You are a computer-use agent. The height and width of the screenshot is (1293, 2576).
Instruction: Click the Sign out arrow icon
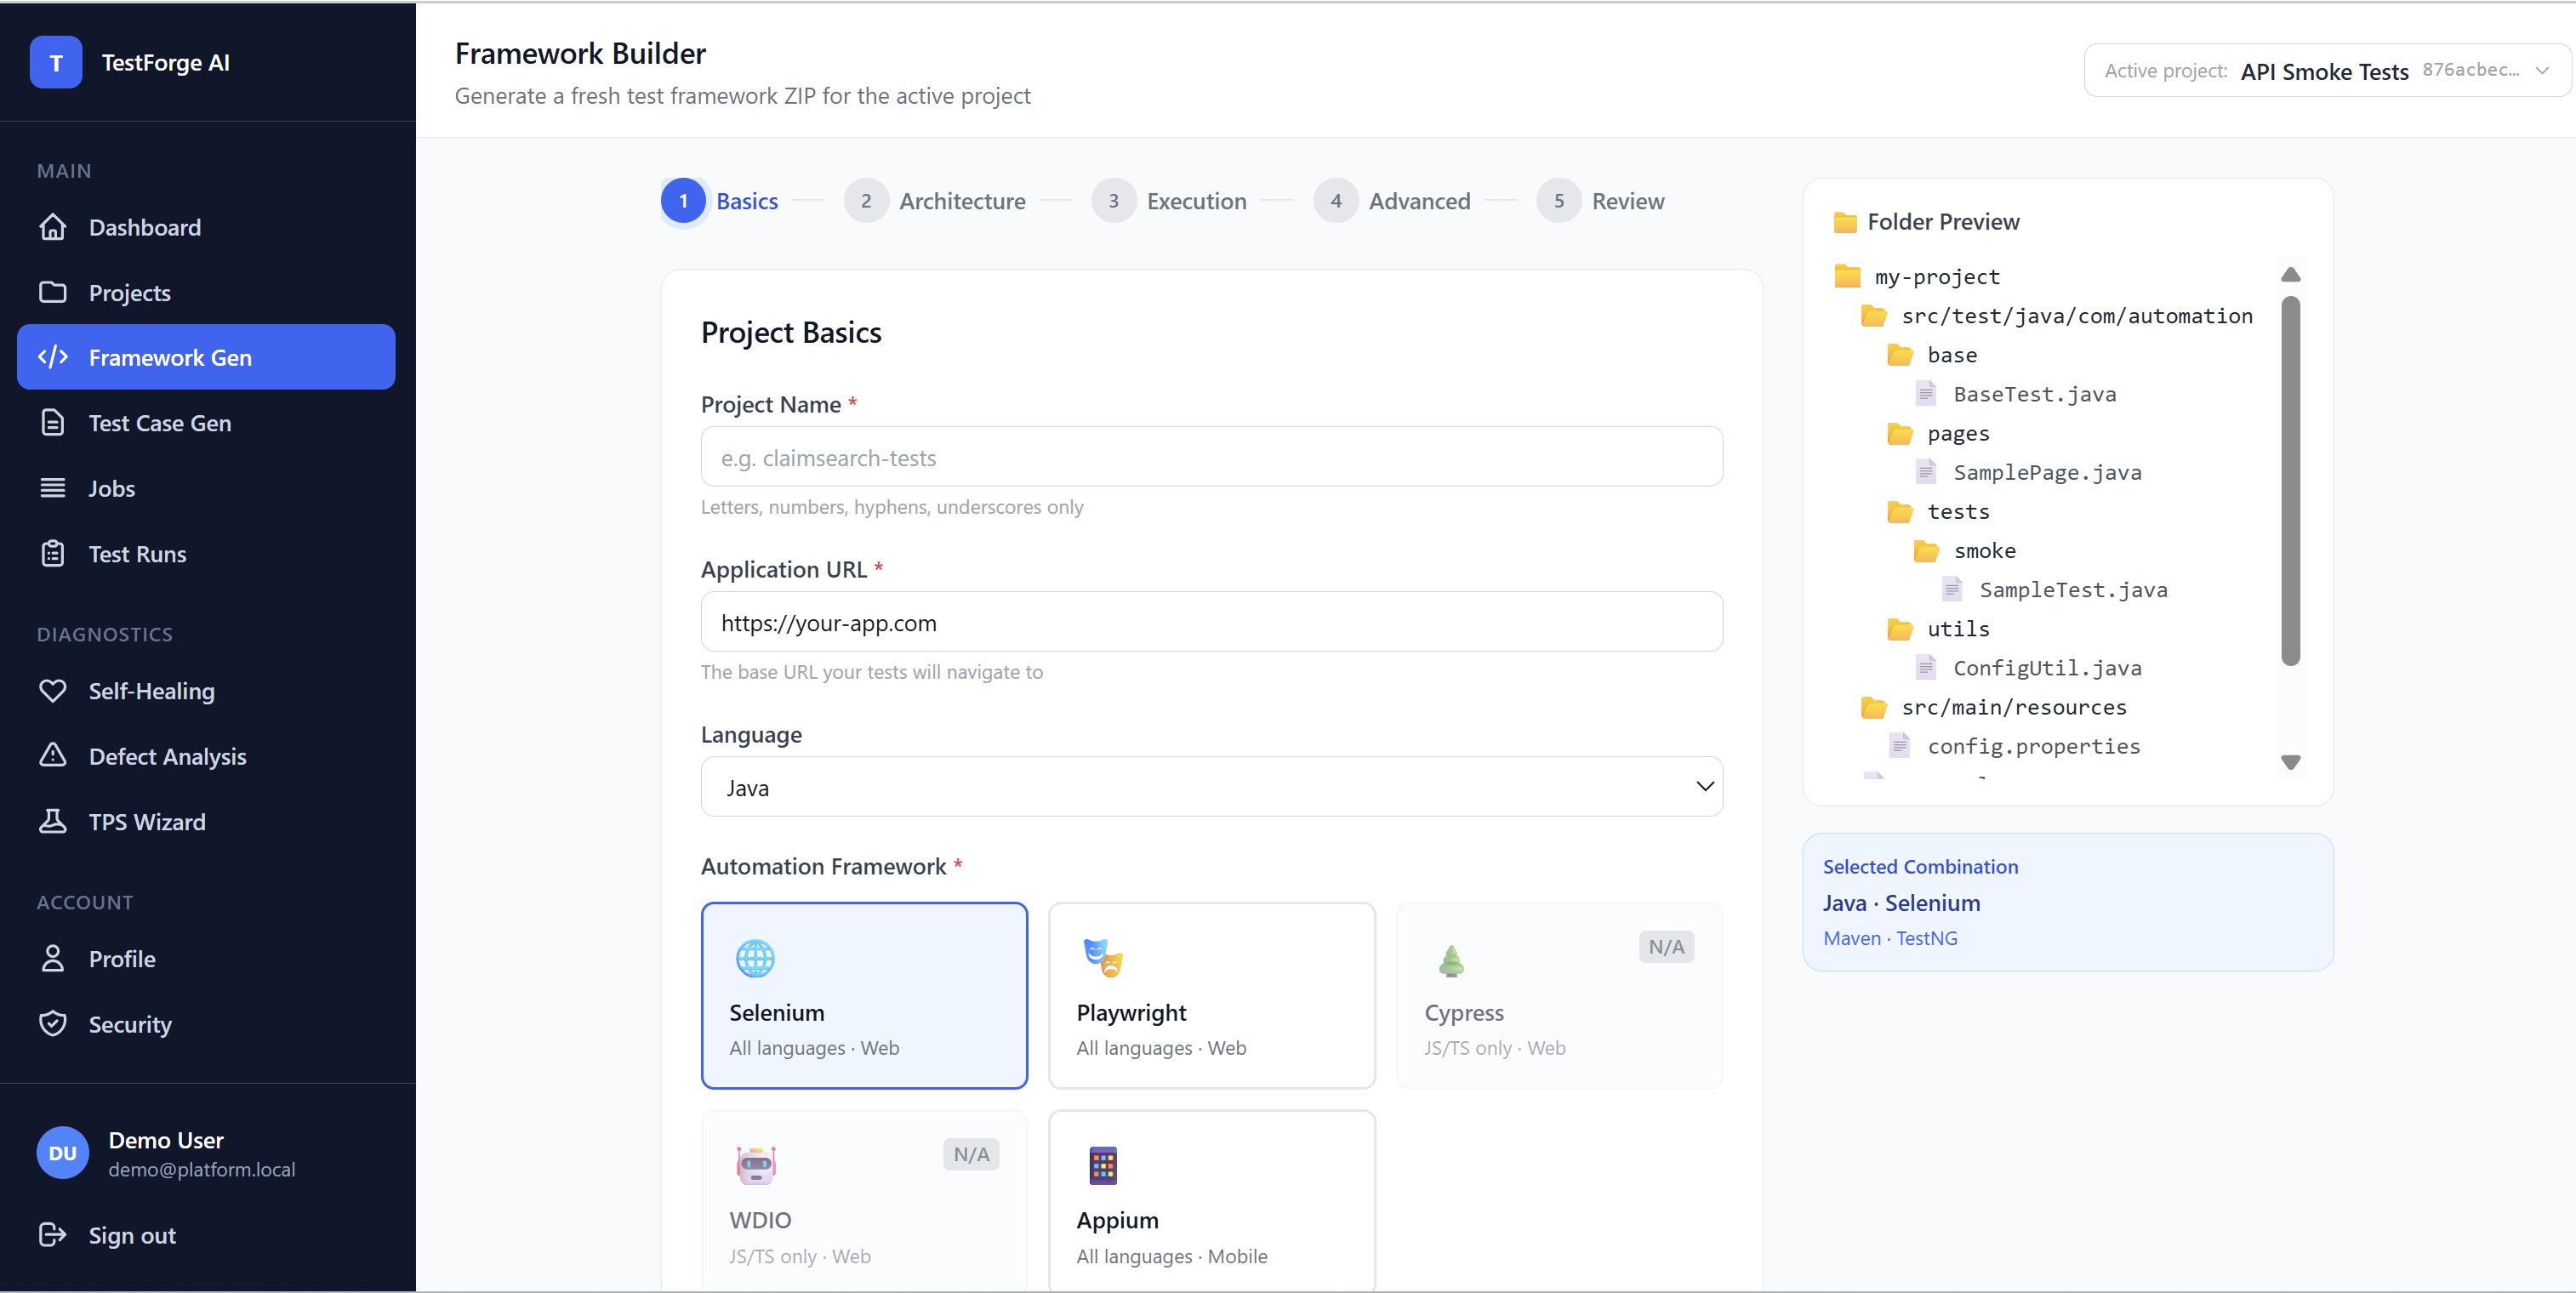[53, 1234]
